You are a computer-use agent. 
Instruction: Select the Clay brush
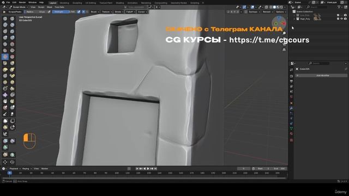click(x=5, y=25)
